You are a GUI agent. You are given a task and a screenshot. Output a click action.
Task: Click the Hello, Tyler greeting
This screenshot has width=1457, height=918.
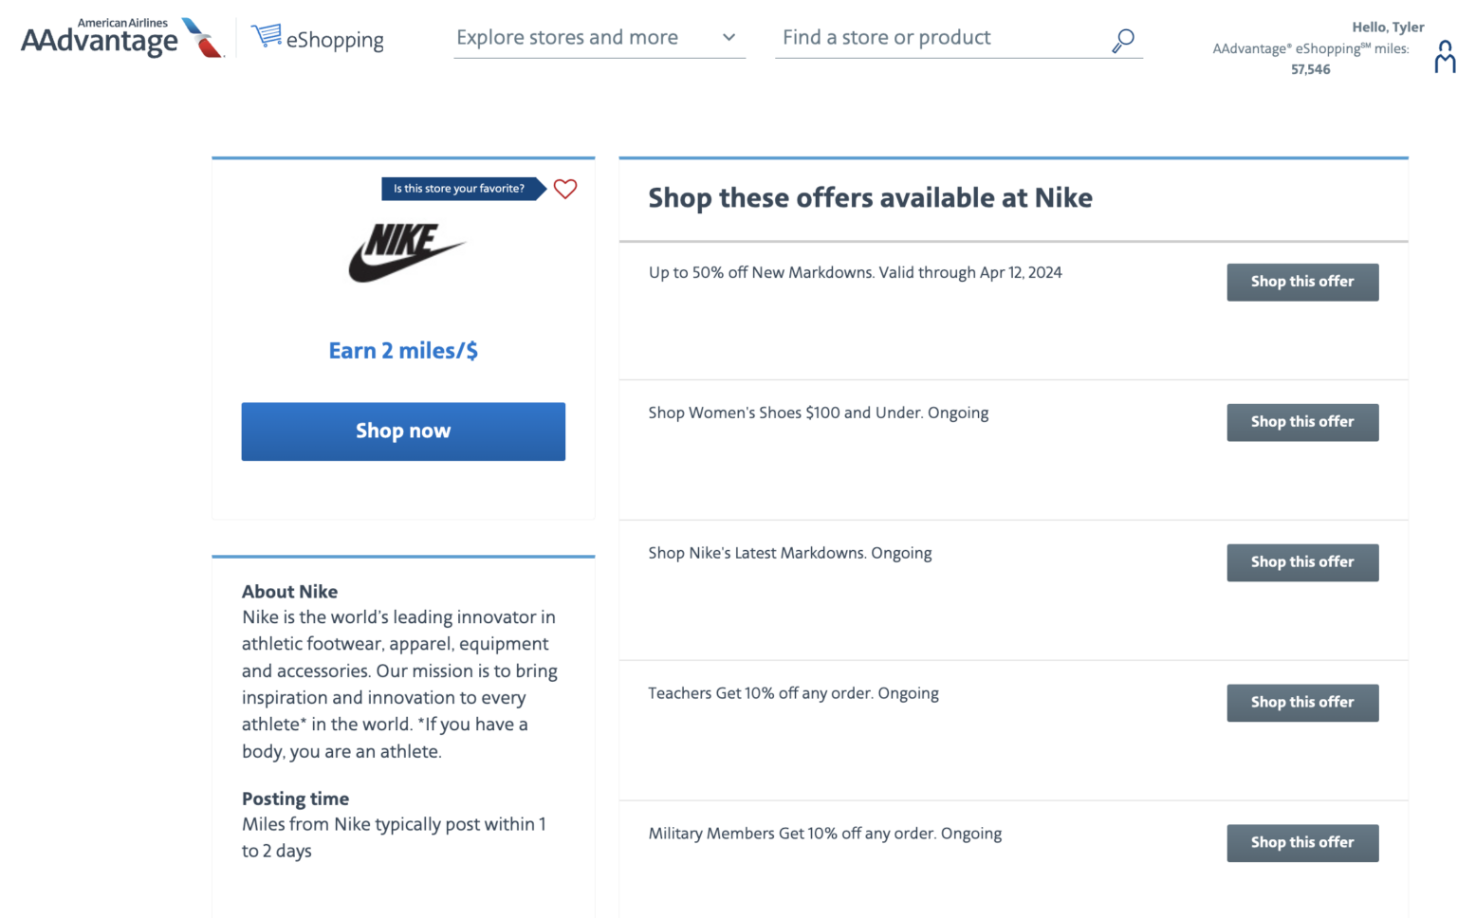click(x=1387, y=27)
